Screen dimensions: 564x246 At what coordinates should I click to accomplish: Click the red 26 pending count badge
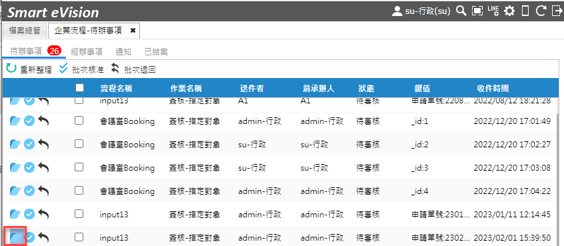coord(55,51)
